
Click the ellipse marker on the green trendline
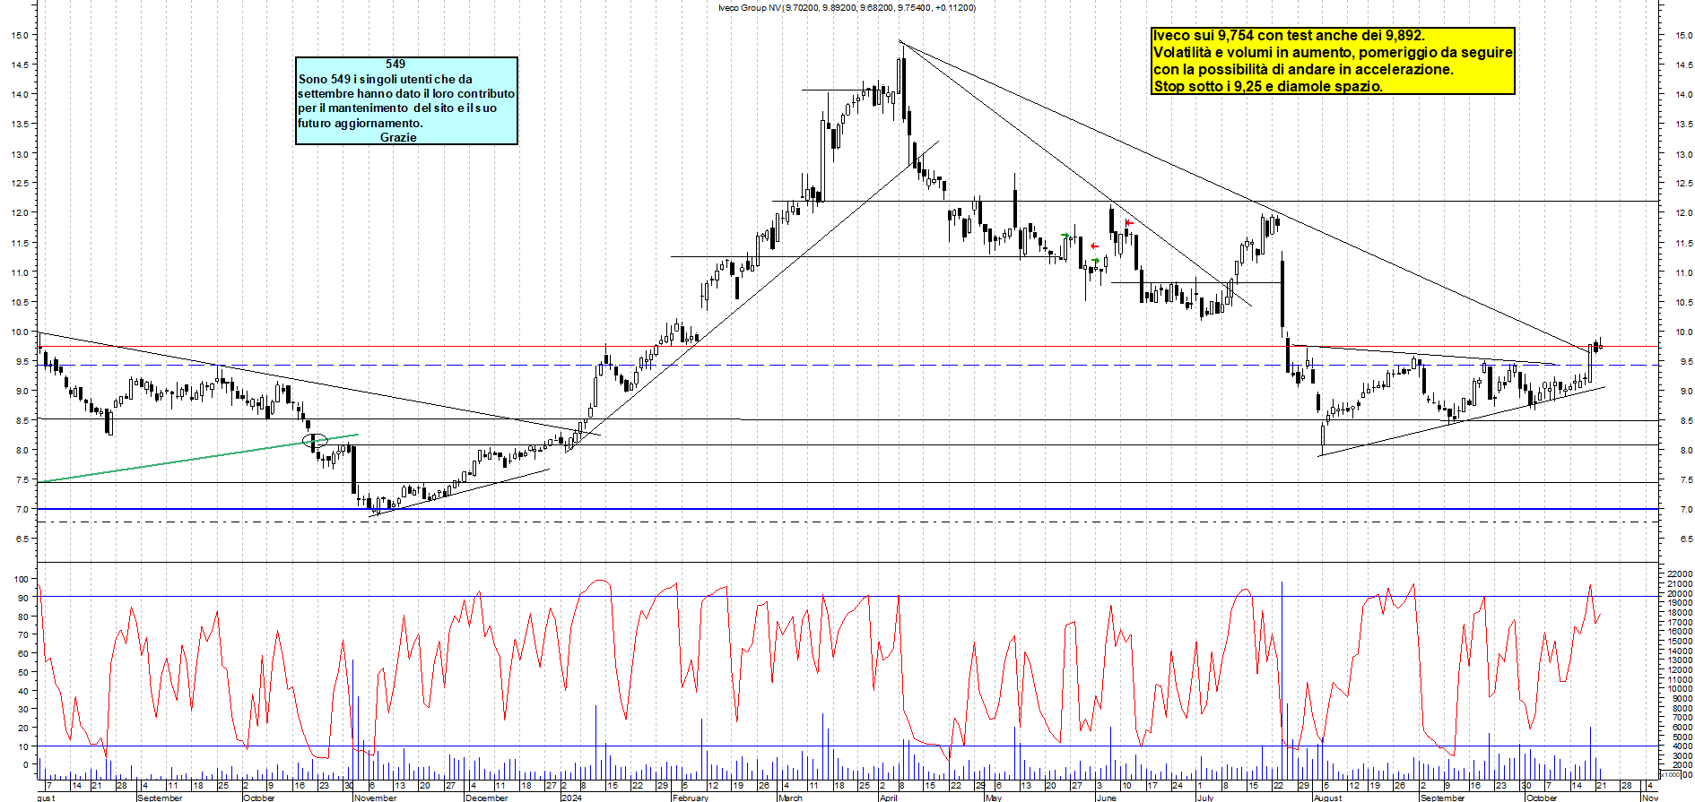pos(315,440)
